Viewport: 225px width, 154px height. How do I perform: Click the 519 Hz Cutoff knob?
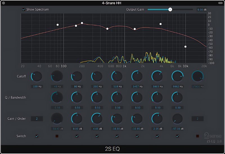pyautogui.click(x=117, y=76)
